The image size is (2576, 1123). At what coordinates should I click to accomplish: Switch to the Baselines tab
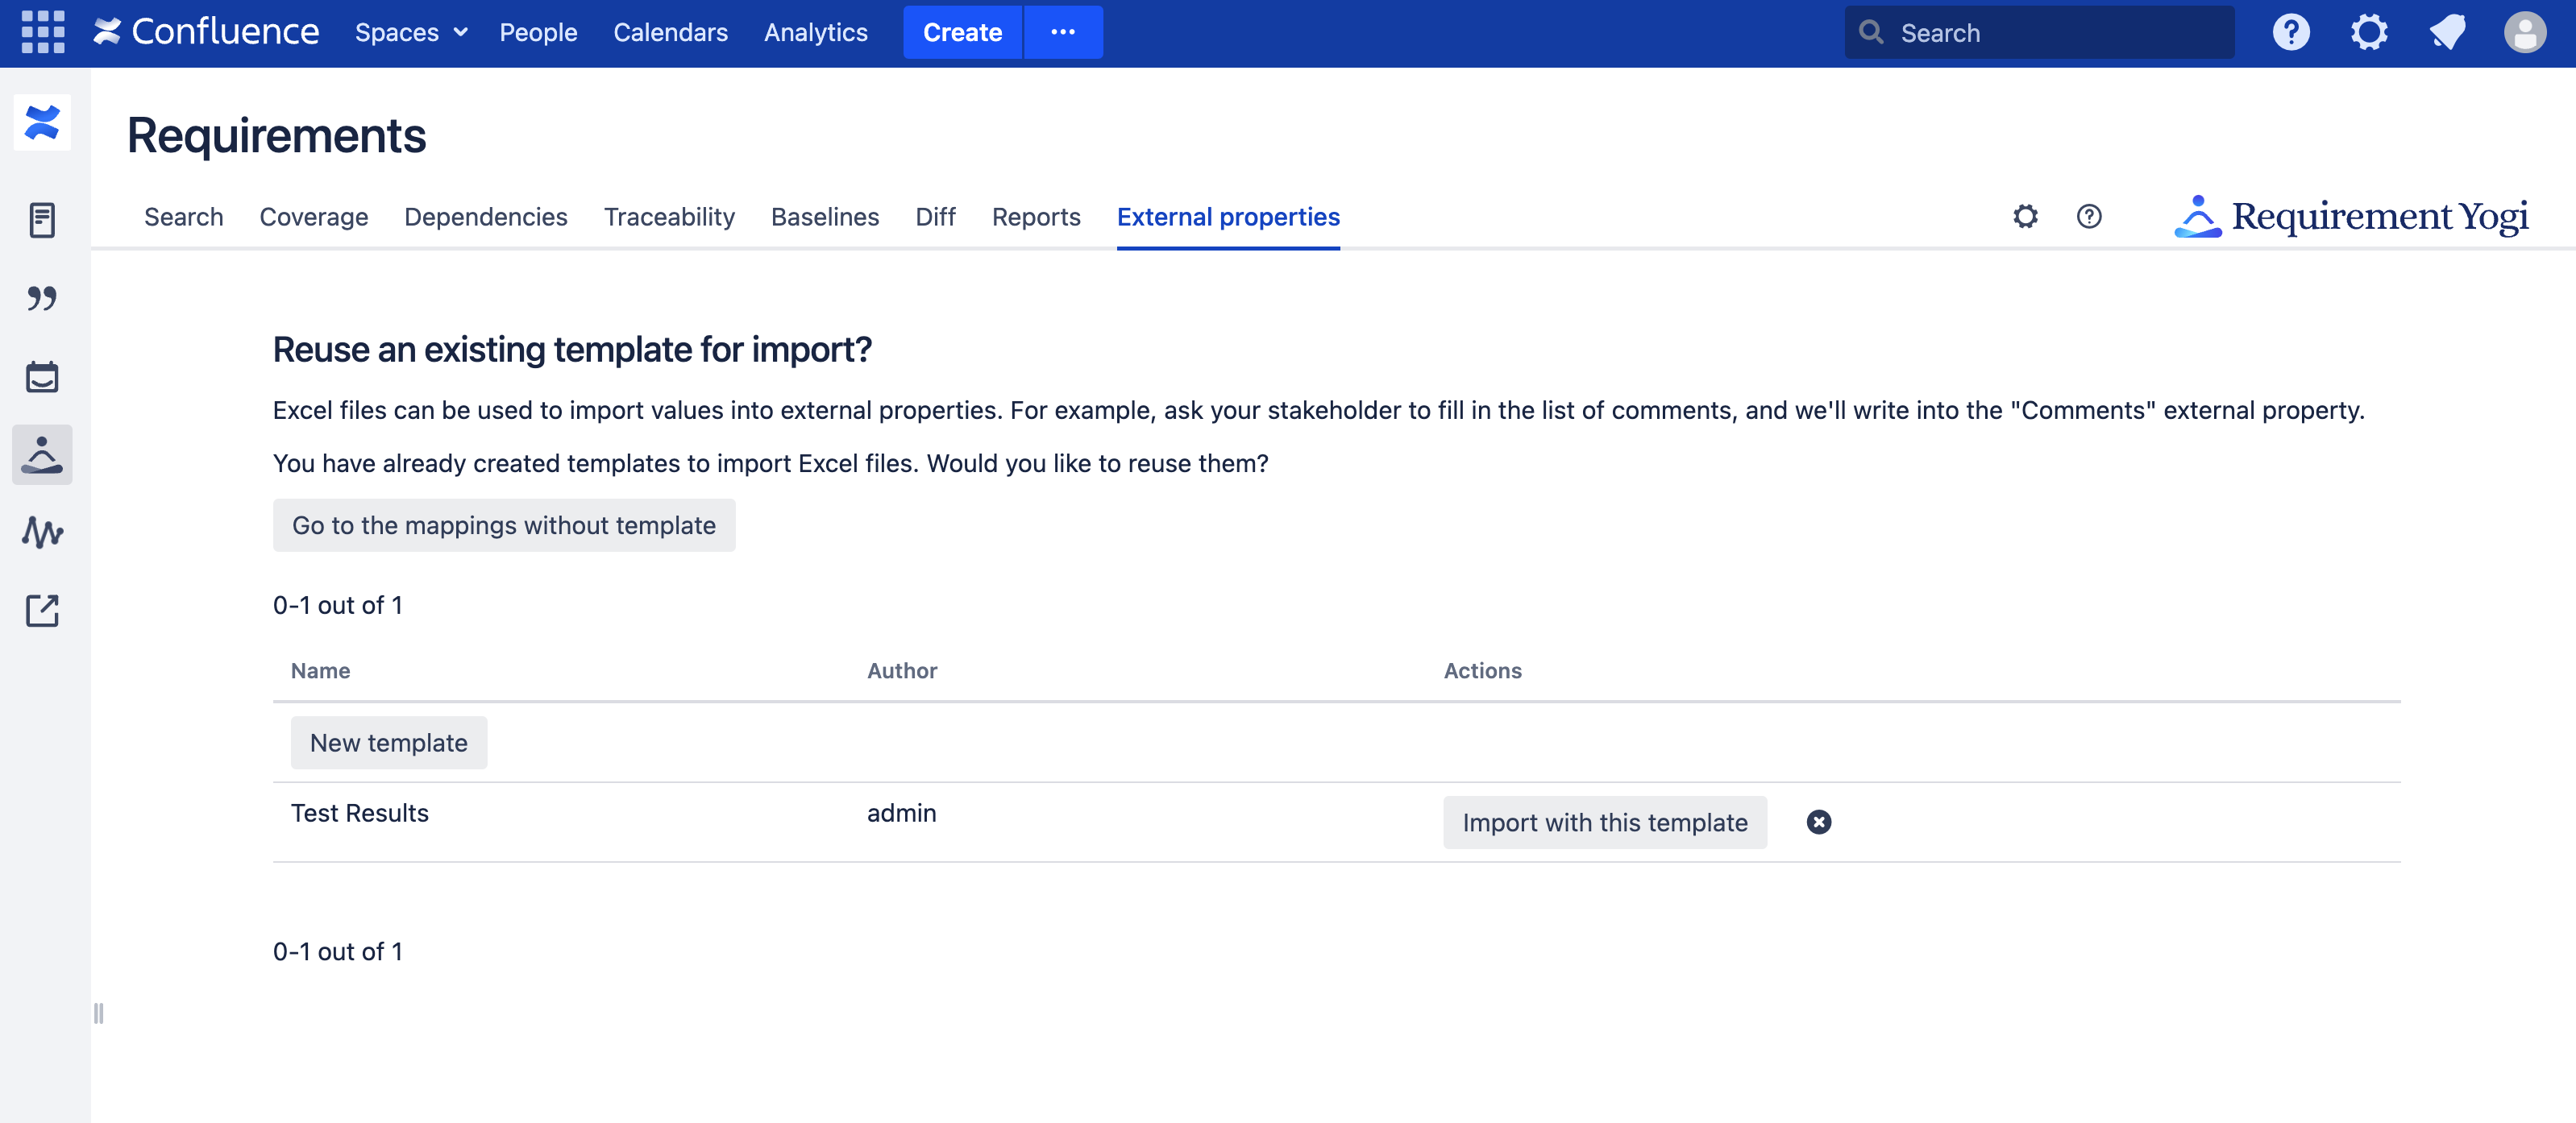[824, 217]
